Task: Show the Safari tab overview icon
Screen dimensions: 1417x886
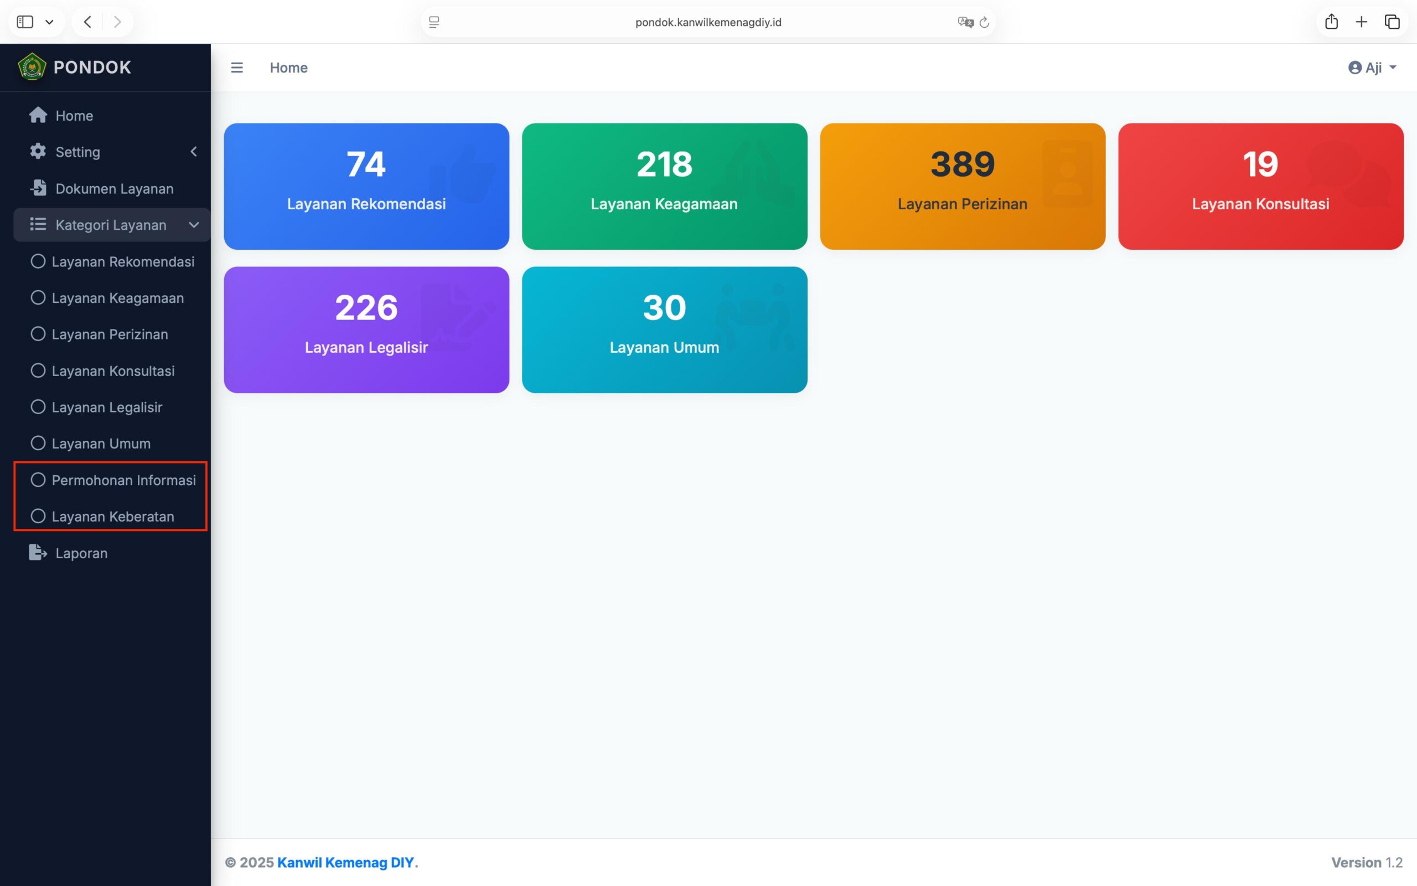Action: coord(1392,22)
